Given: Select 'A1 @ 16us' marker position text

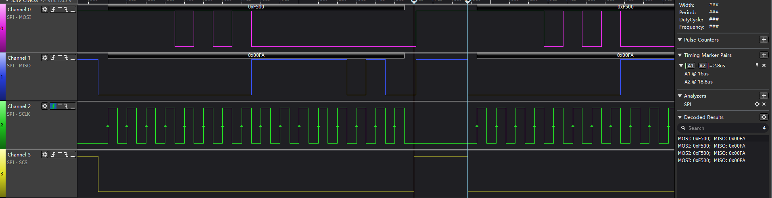Looking at the screenshot, I should click(x=696, y=74).
